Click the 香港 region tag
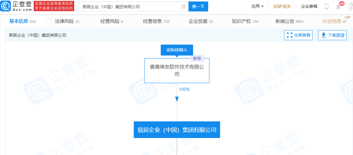The height and width of the screenshot is (155, 353). coord(197,58)
